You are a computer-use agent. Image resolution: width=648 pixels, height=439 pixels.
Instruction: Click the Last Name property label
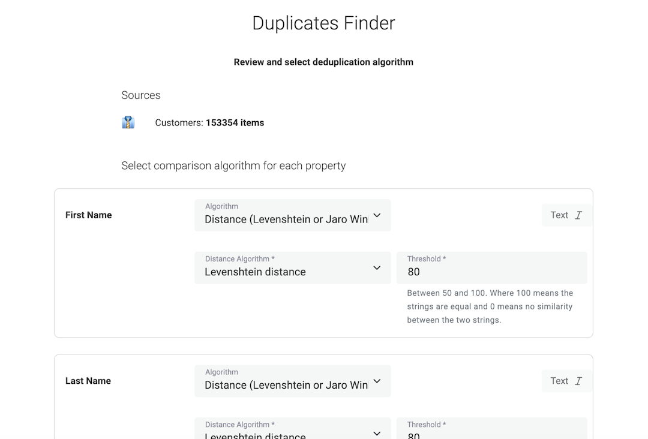pos(88,381)
